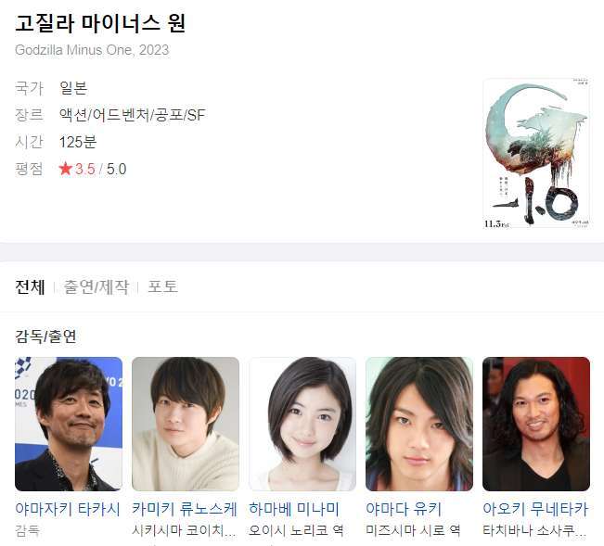The height and width of the screenshot is (546, 604).
Task: Open the 출연/제작 tab
Action: pyautogui.click(x=96, y=286)
